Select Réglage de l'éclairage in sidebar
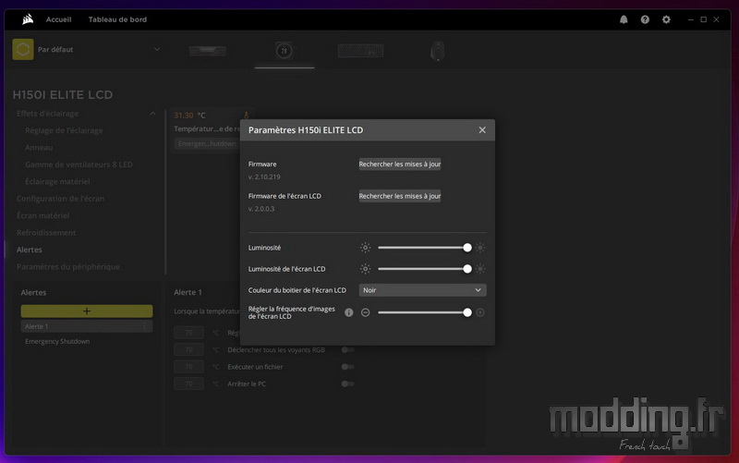739x463 pixels. [x=64, y=130]
